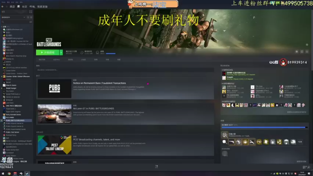Click PCS7 Talent Lineup thumbnail

[x=54, y=145]
